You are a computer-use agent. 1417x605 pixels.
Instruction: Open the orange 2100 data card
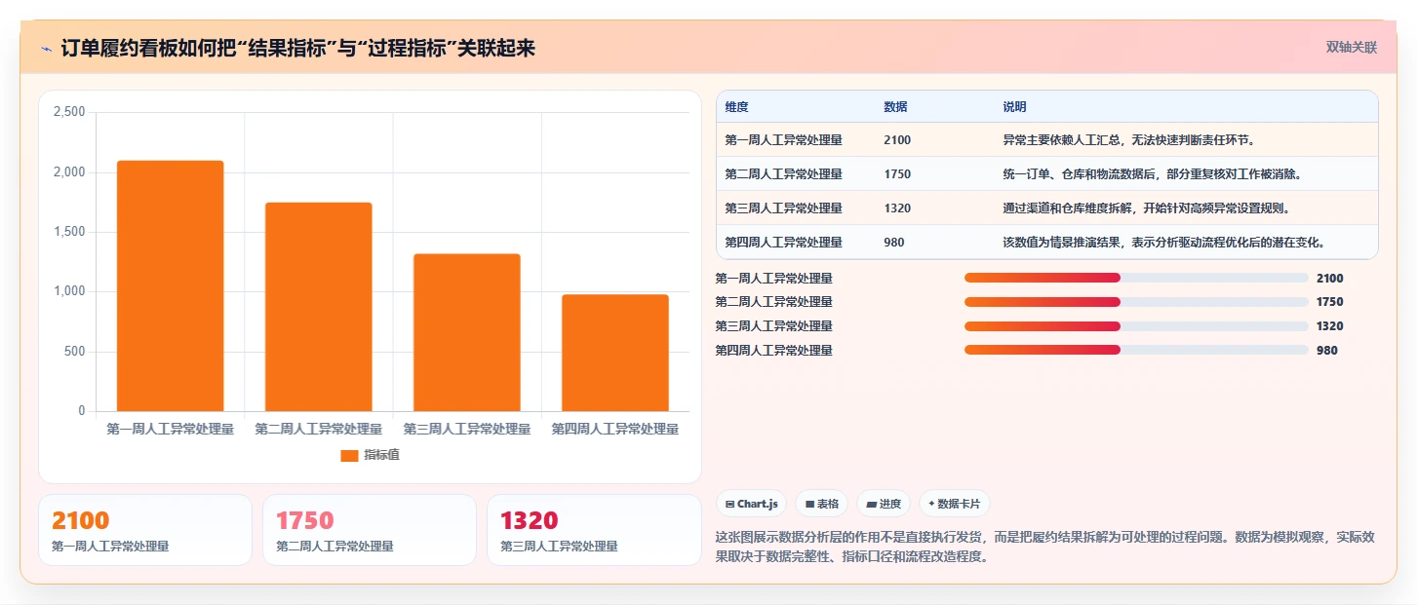[145, 530]
